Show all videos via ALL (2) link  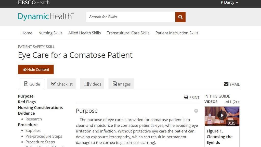pos(232,102)
